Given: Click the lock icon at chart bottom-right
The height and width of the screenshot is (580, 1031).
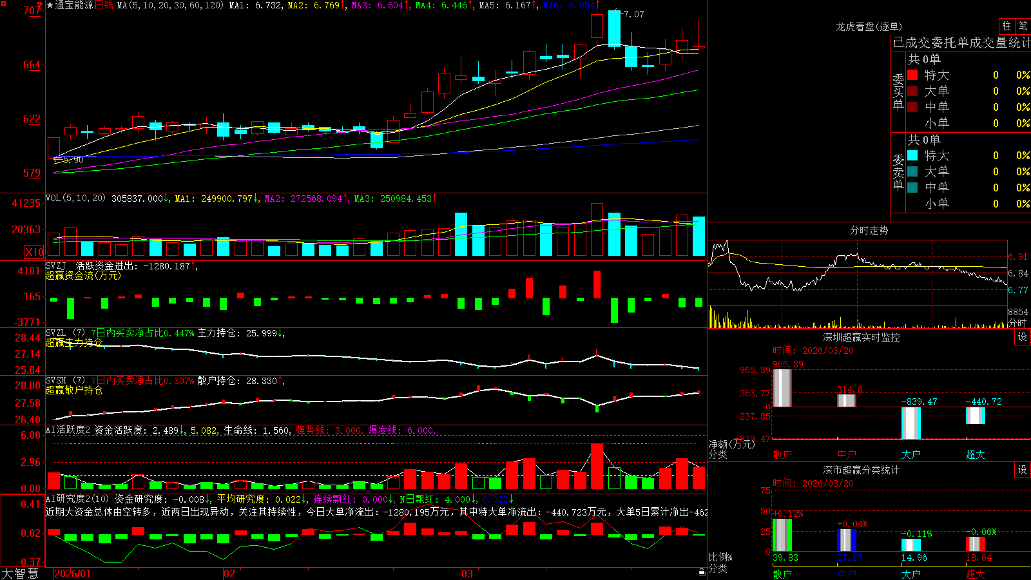Looking at the screenshot, I should click(x=702, y=572).
